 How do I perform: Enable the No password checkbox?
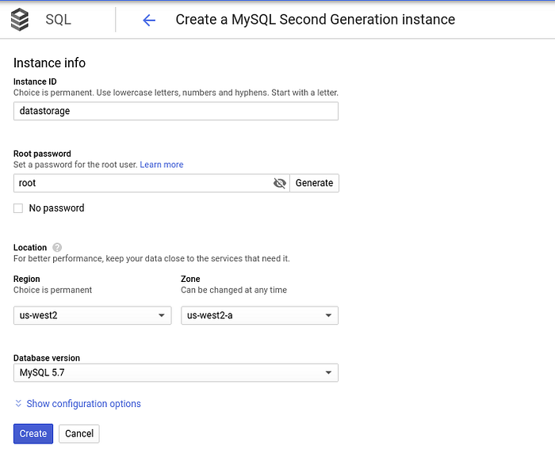[x=18, y=208]
